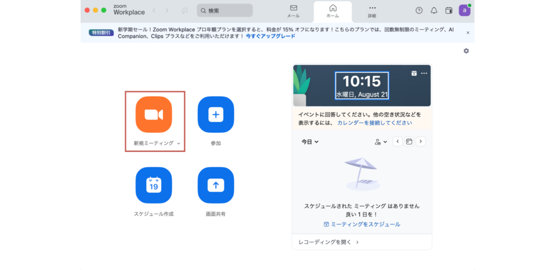The width and height of the screenshot is (555, 270).
Task: Click the 検索 search field
Action: coord(225,10)
